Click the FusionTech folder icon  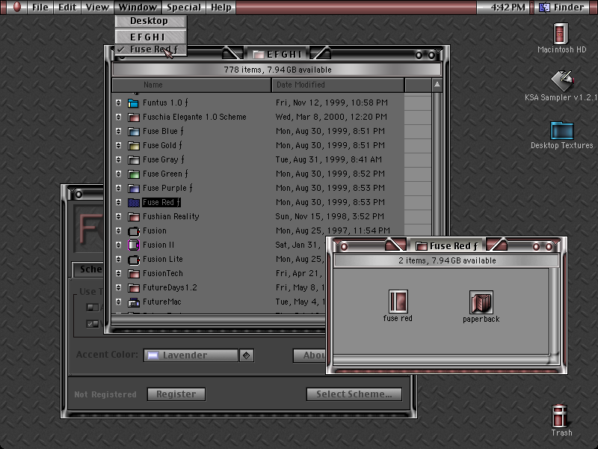tap(133, 274)
